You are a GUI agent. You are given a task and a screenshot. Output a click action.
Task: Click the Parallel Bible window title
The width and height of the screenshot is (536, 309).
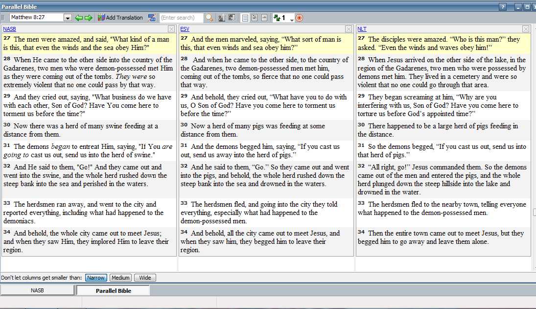19,7
